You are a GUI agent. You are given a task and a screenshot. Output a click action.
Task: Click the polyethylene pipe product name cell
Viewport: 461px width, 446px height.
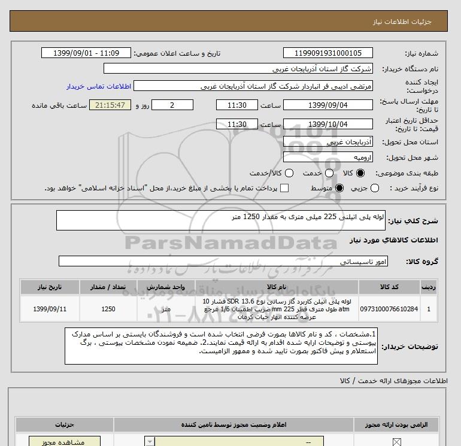(x=277, y=309)
